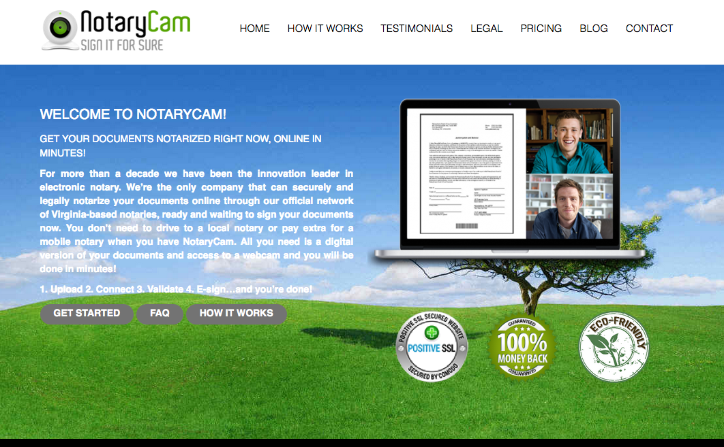Click the HOW IT WORKS button below the text
Image resolution: width=724 pixels, height=447 pixels.
[237, 314]
